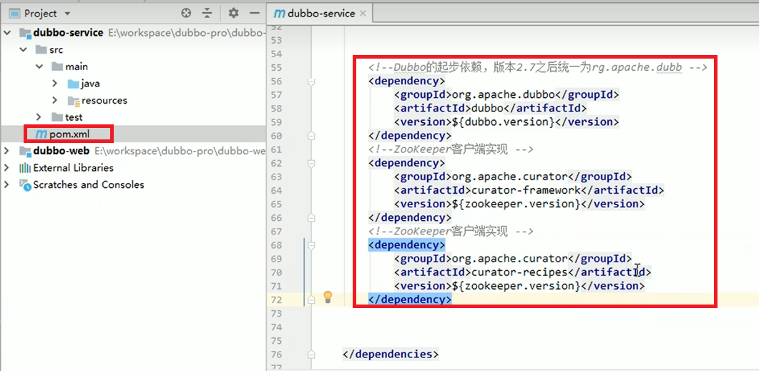Click the ZooKeeper comment on line 67
This screenshot has height=371, width=759.
[451, 231]
